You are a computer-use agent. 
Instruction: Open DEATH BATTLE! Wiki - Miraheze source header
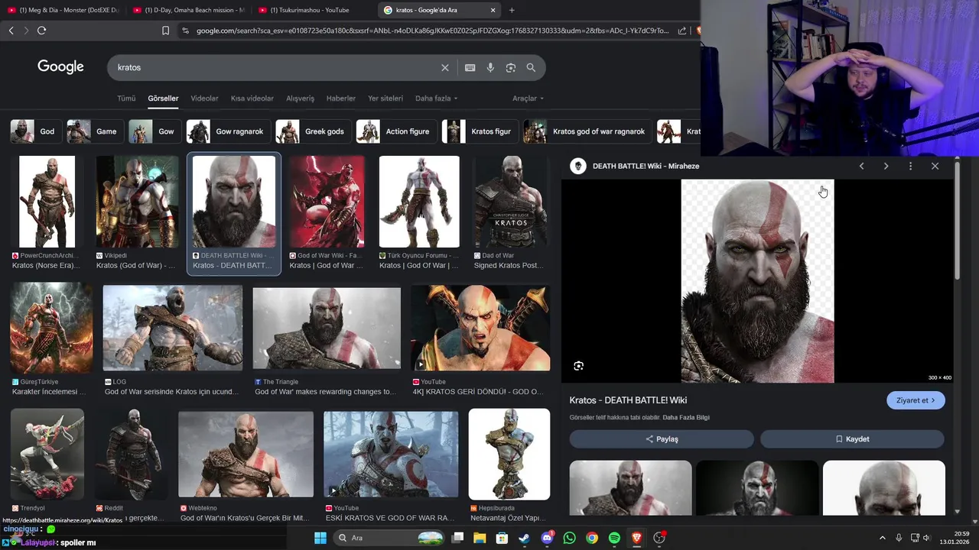(x=646, y=166)
